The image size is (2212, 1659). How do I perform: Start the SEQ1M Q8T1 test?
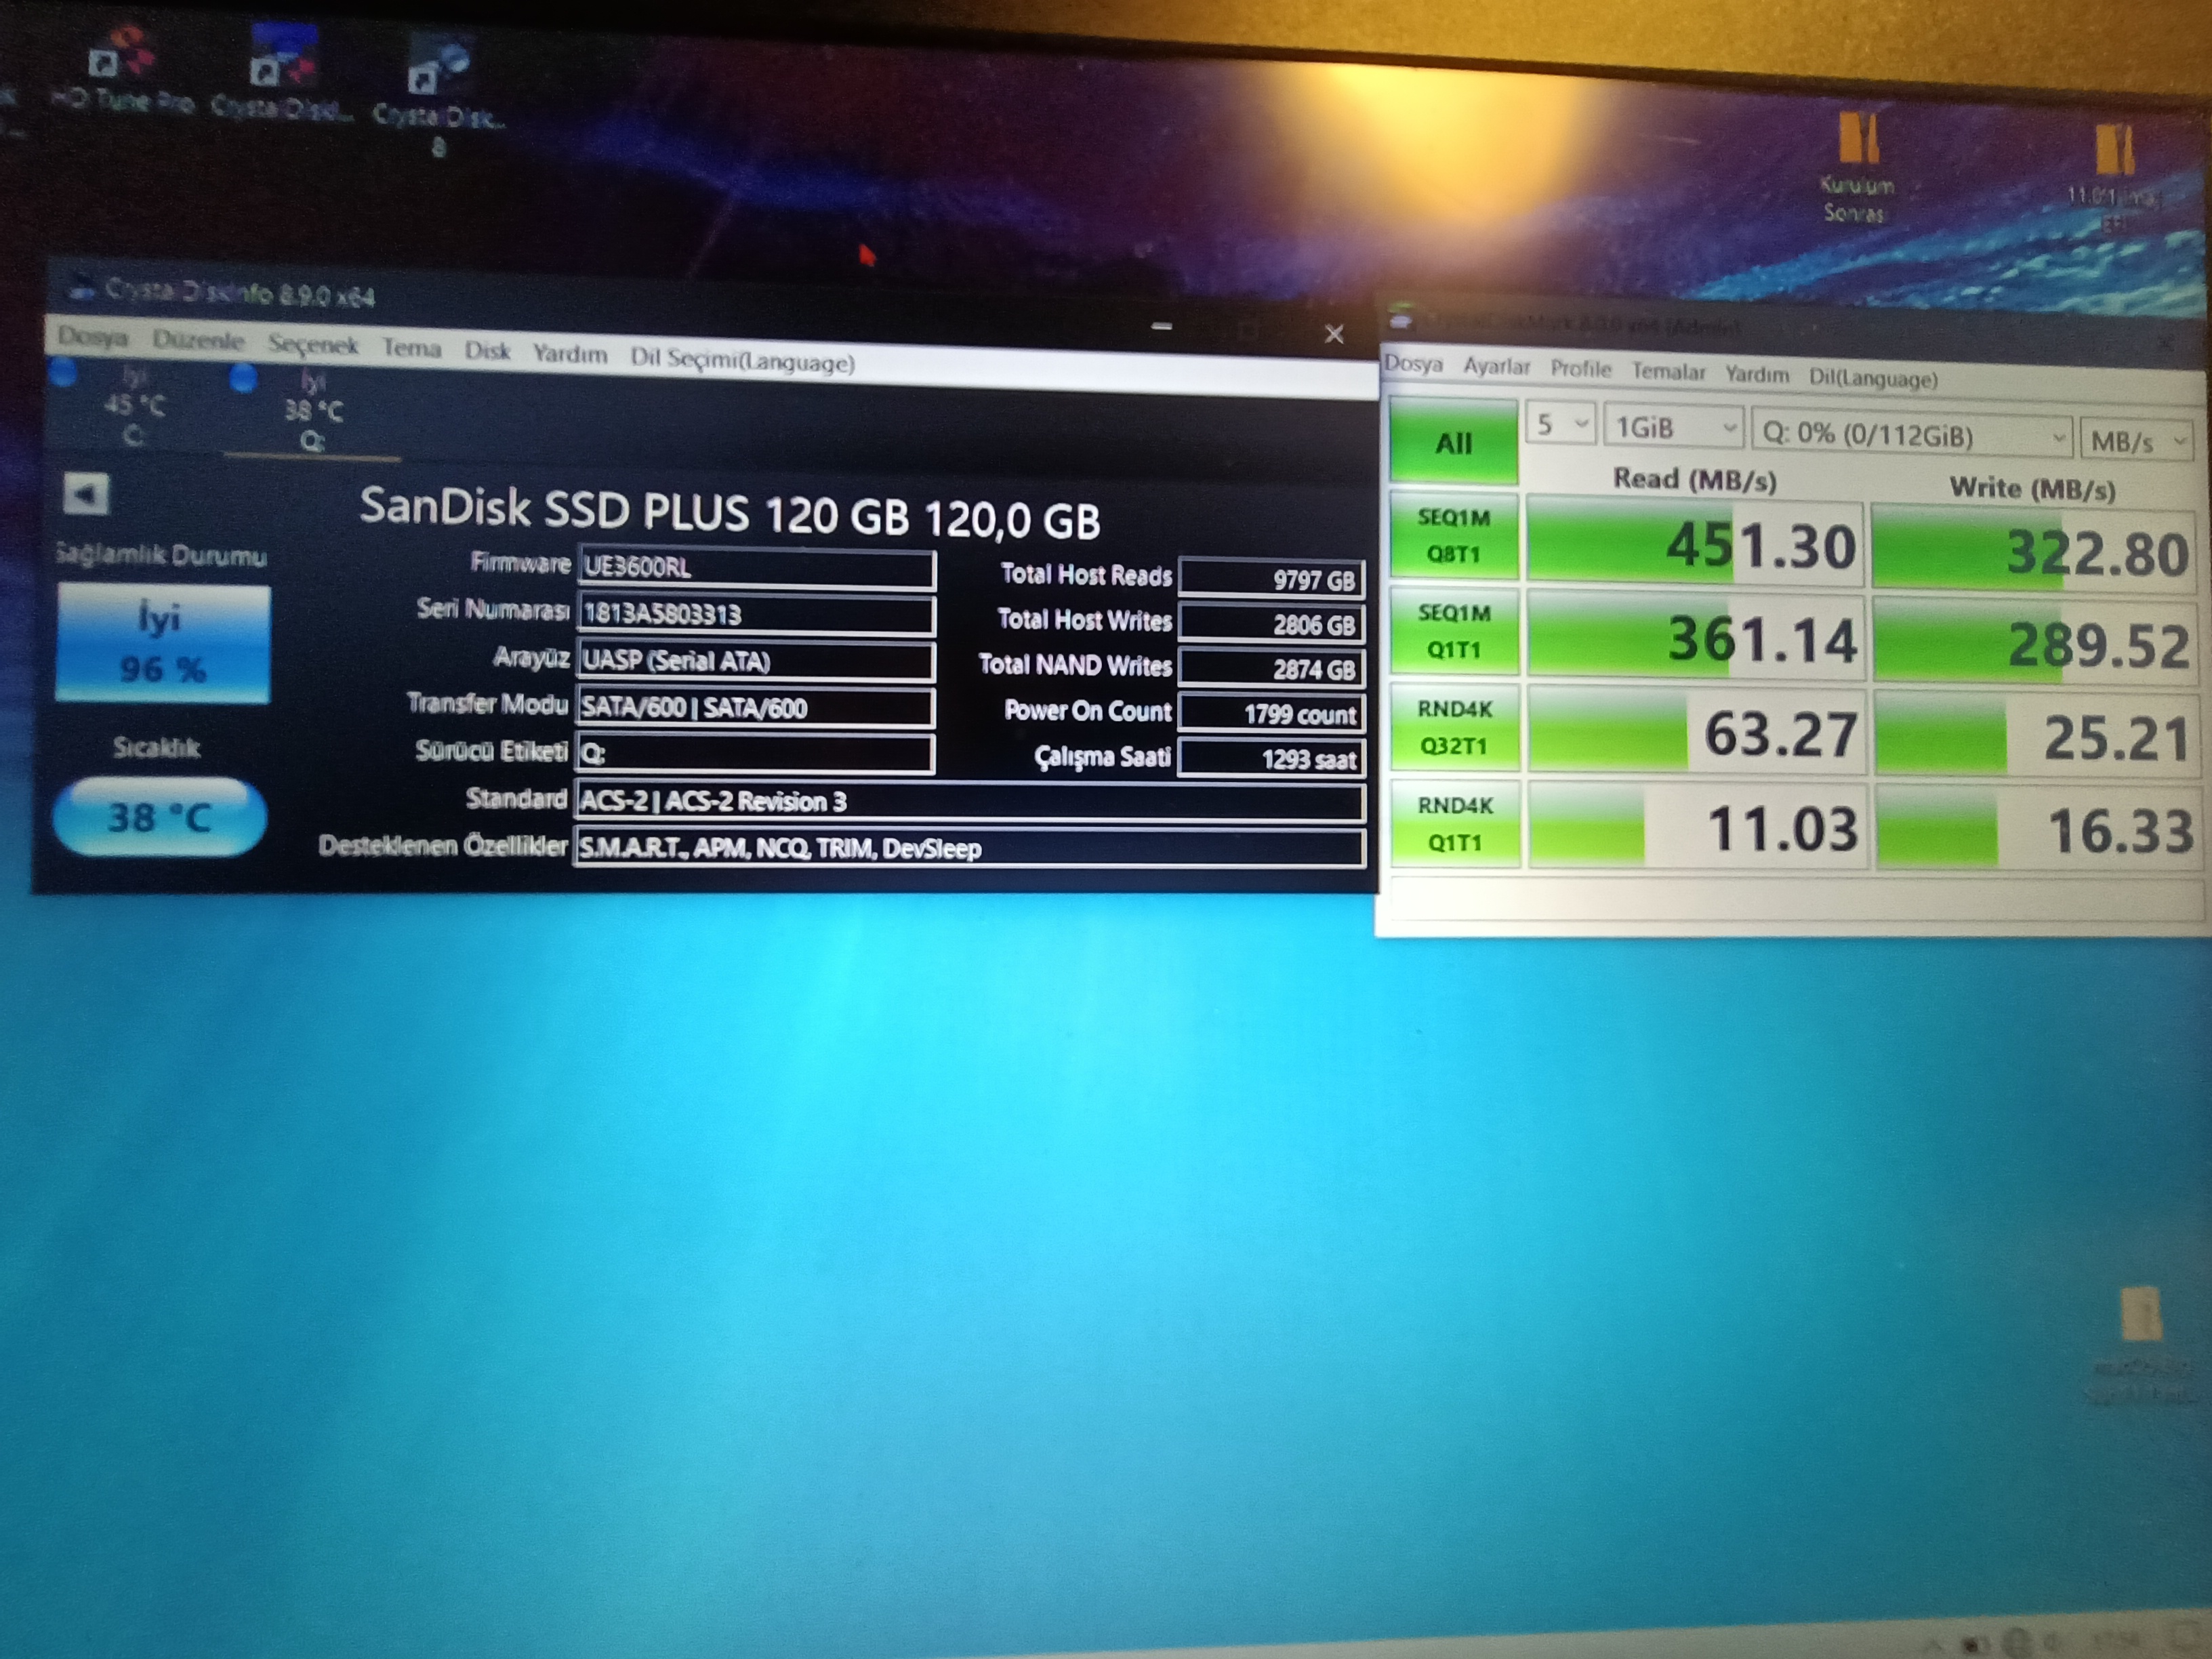[1453, 536]
